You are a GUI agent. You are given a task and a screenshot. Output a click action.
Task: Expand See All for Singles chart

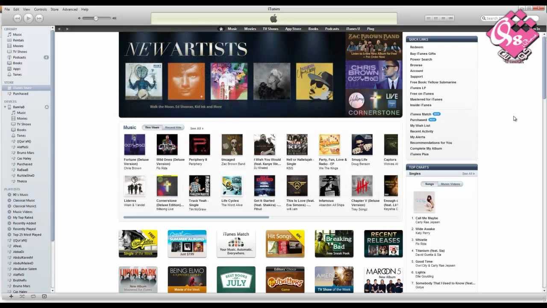(468, 174)
